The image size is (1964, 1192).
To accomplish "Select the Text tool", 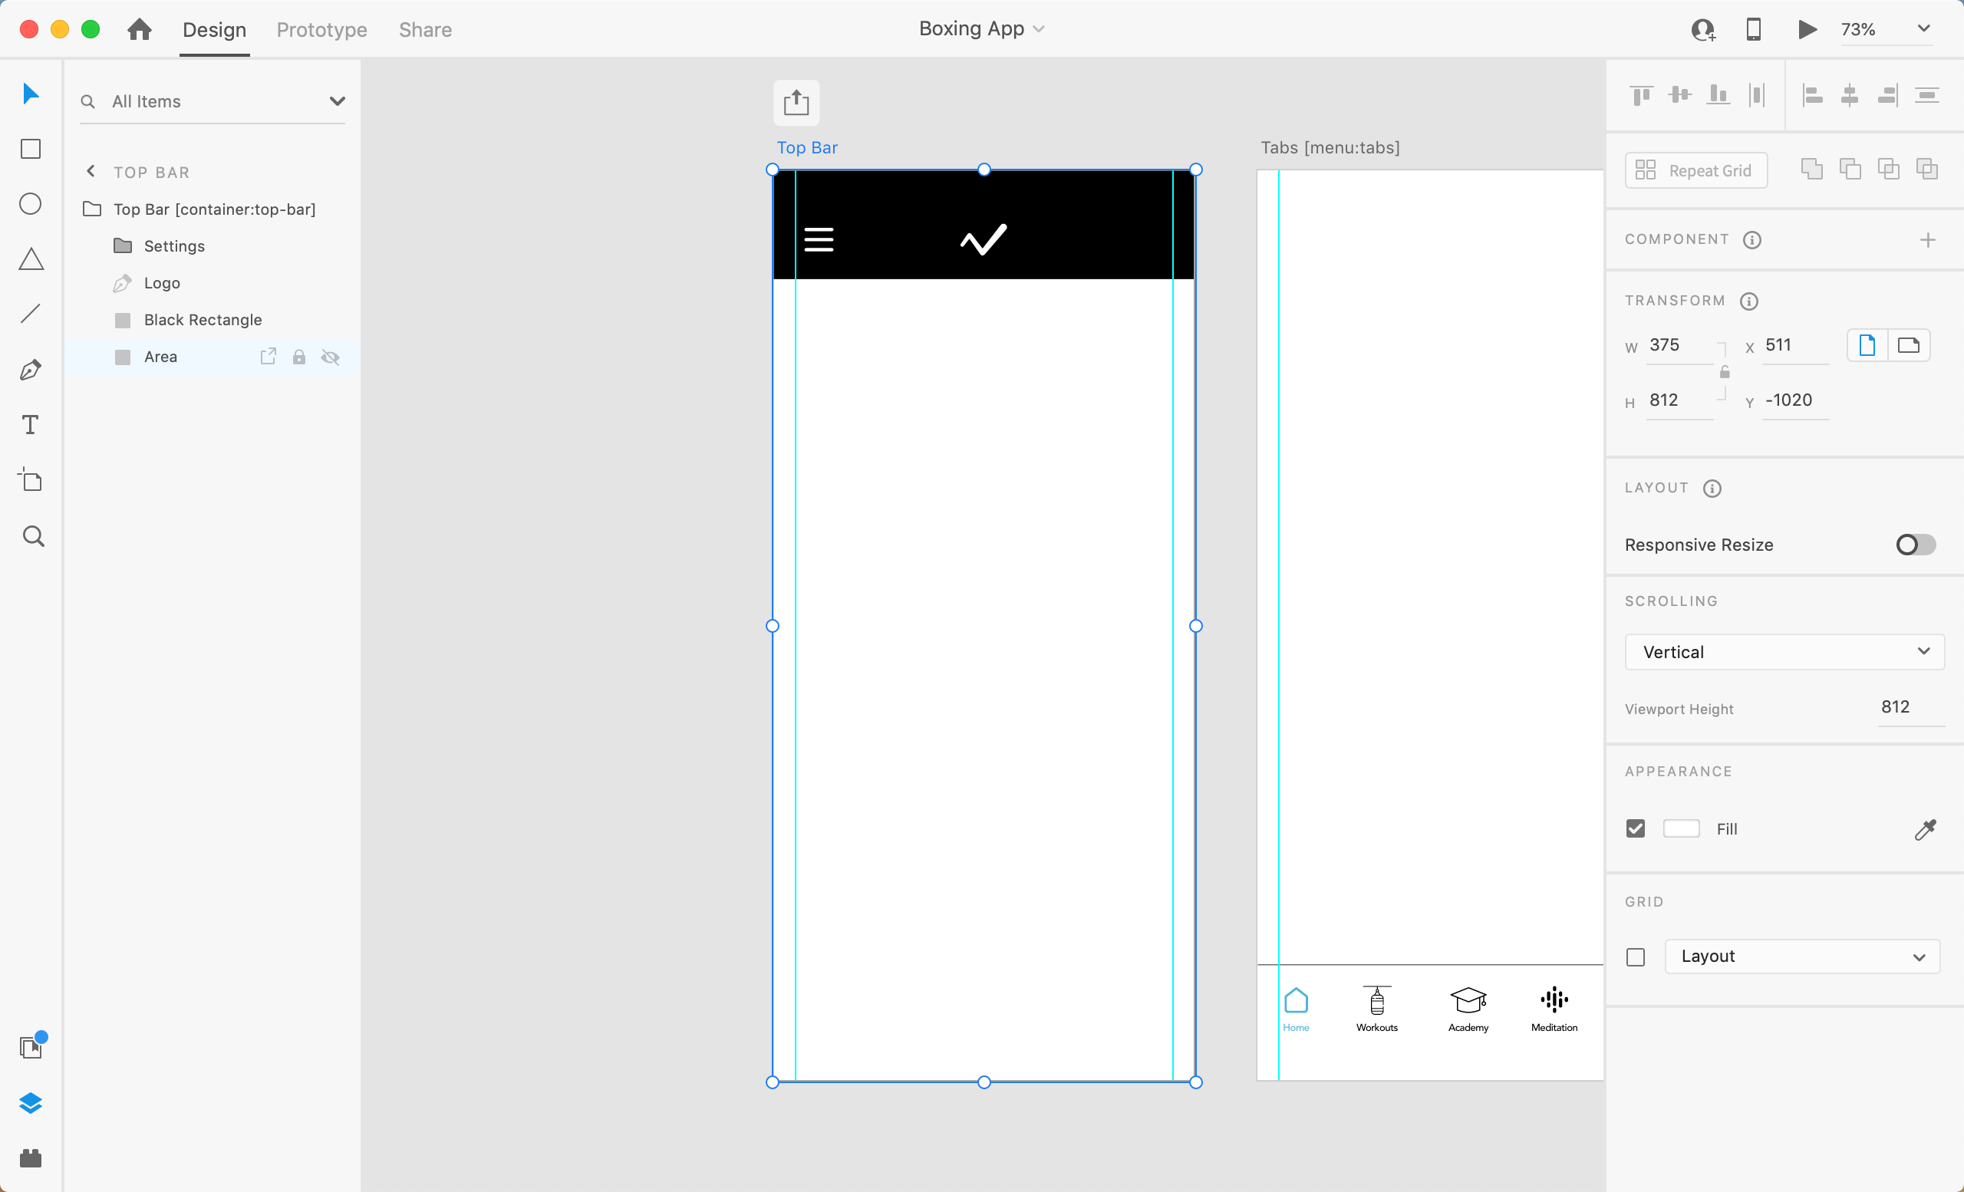I will [x=30, y=425].
